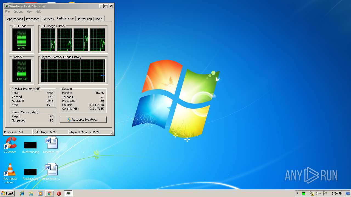Click the Free memory value 1912

coord(50,105)
